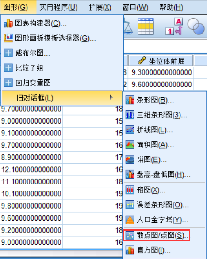Click the select cases grid toolbar icon

coord(146,26)
